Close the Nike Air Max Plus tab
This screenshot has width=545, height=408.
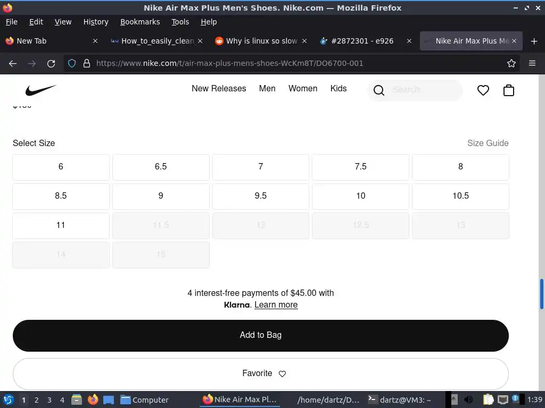click(x=514, y=41)
